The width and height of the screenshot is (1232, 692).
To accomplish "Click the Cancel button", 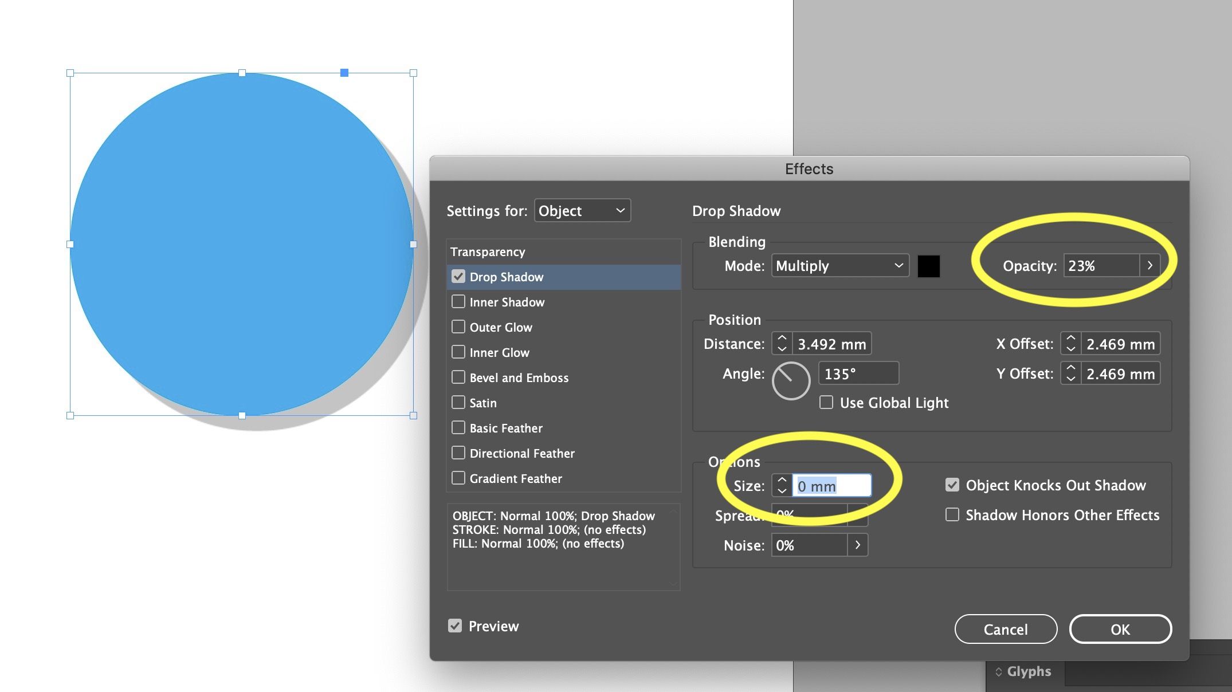I will click(1006, 629).
